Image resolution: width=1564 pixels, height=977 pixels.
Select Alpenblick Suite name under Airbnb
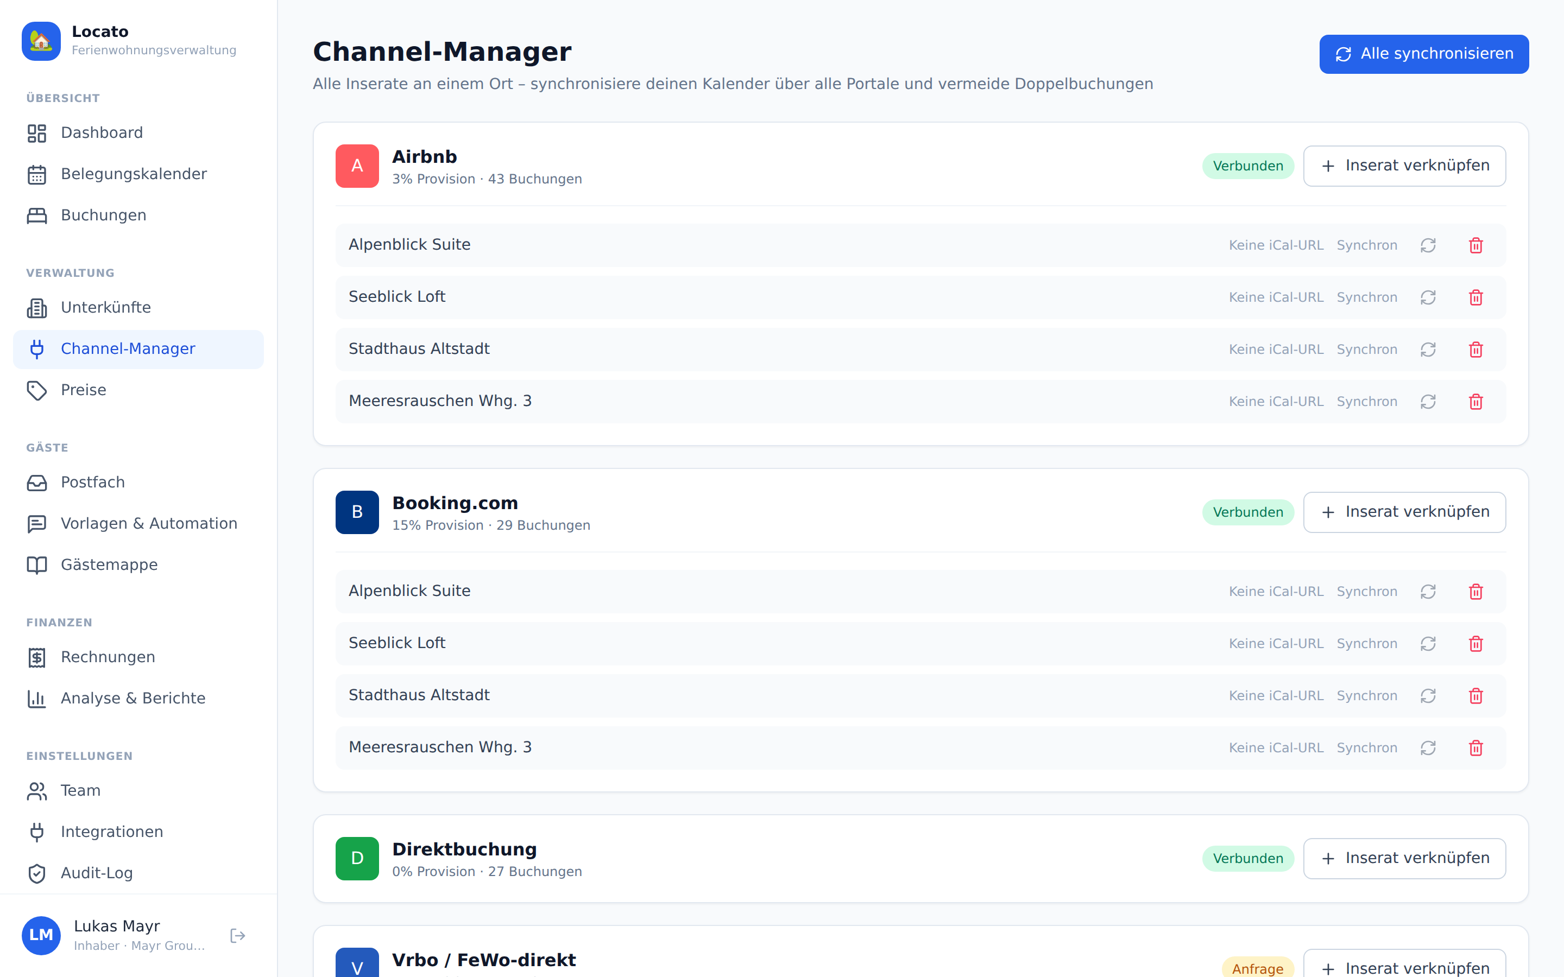click(x=410, y=245)
